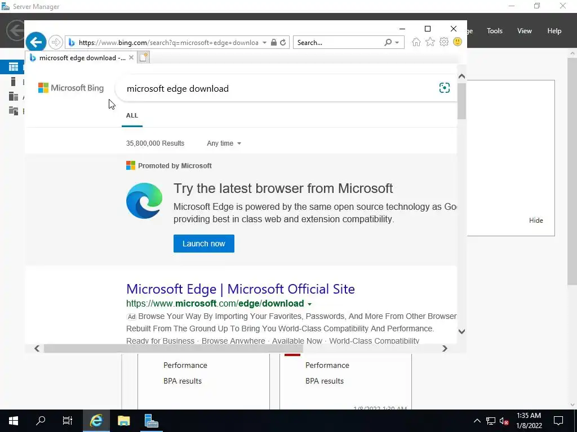Click left Performance entry in Server Manager

185,365
